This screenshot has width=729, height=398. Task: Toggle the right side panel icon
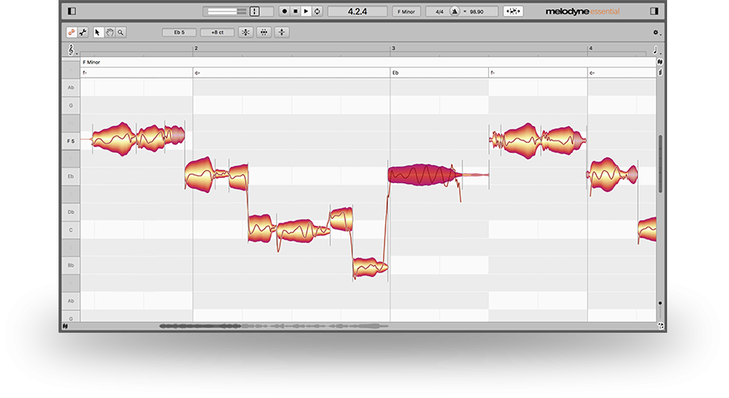tap(654, 11)
